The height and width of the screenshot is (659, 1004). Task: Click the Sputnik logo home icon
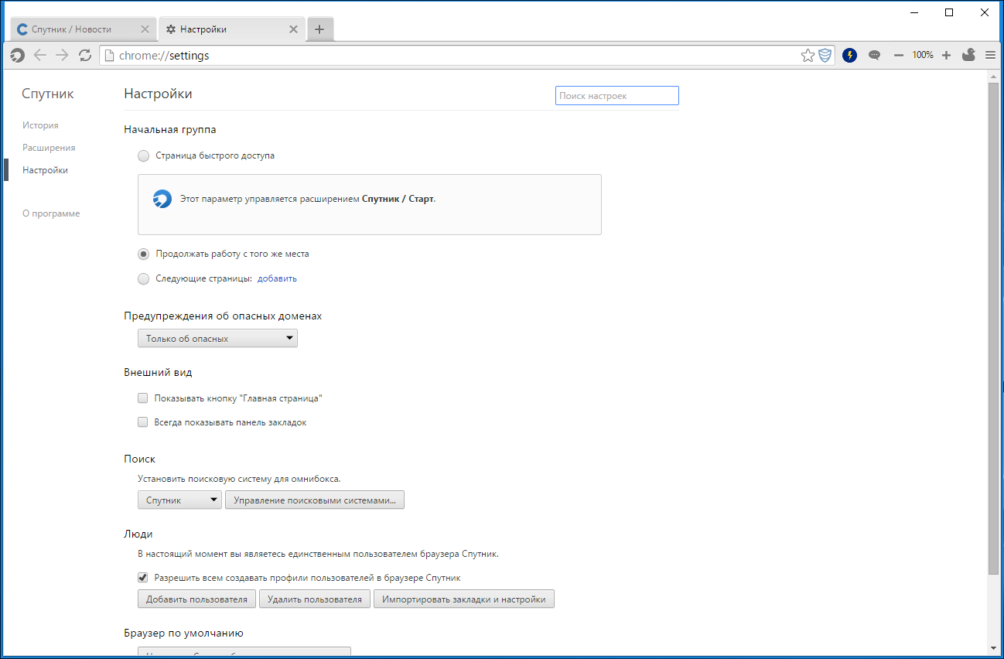click(17, 55)
